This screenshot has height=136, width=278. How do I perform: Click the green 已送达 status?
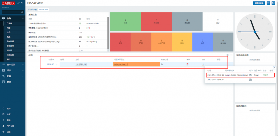coord(266,75)
